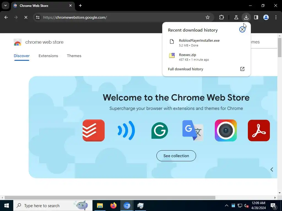282x211 pixels.
Task: Close the Chrome Web Store tab
Action: pos(70,5)
